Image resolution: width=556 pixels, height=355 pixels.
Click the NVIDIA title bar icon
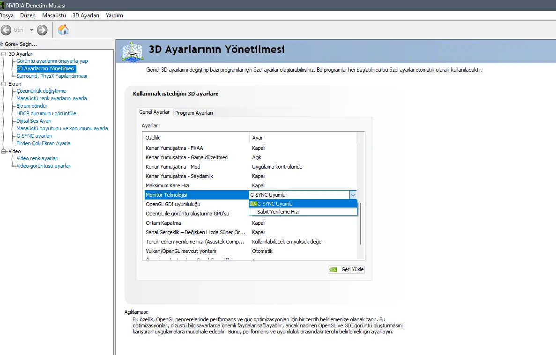(1, 5)
